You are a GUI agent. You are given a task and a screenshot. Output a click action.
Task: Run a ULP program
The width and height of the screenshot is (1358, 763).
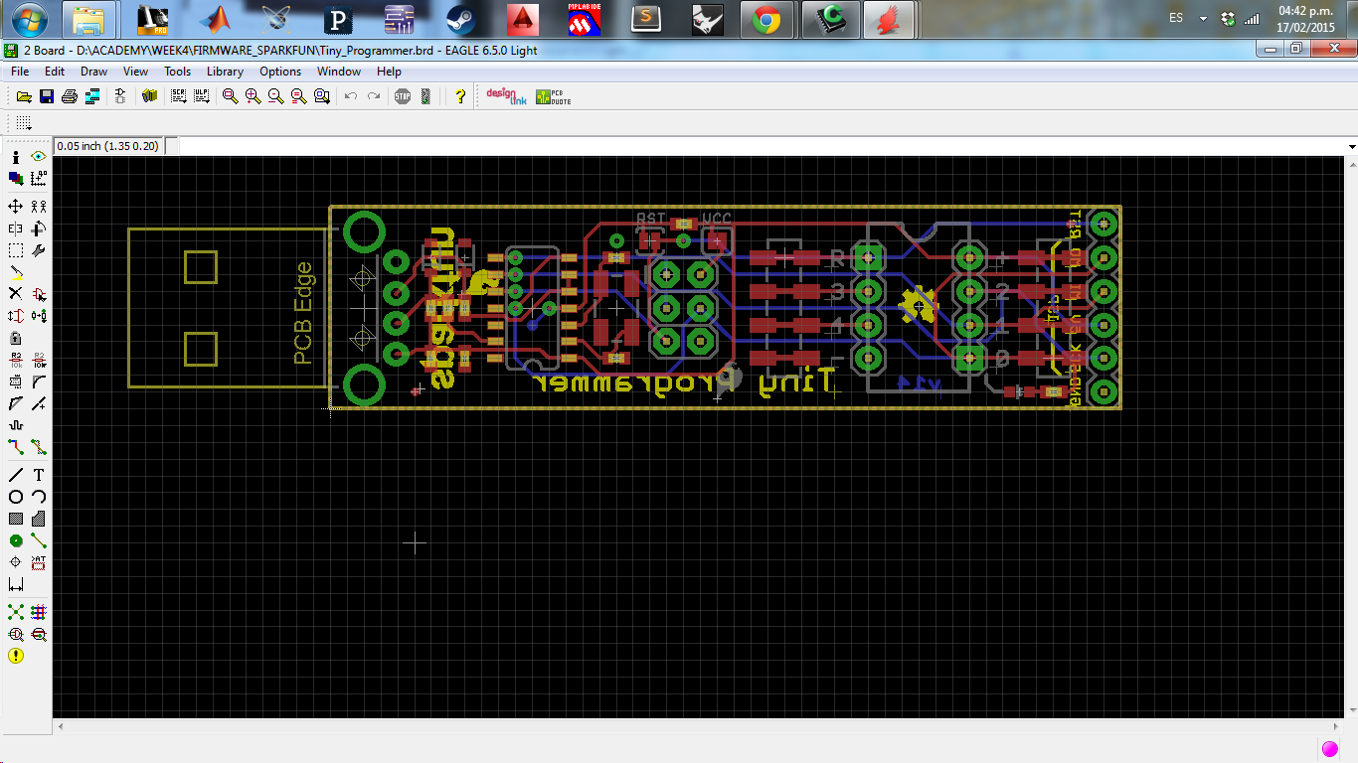pyautogui.click(x=202, y=96)
